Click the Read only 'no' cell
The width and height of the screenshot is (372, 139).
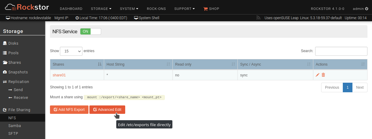coord(205,75)
